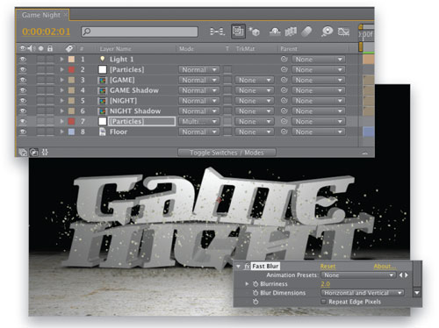Toggle Hide Shy Layers icon
The image size is (439, 328).
click(275, 32)
